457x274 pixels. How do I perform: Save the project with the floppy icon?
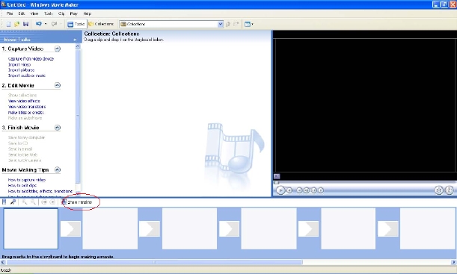(25, 24)
